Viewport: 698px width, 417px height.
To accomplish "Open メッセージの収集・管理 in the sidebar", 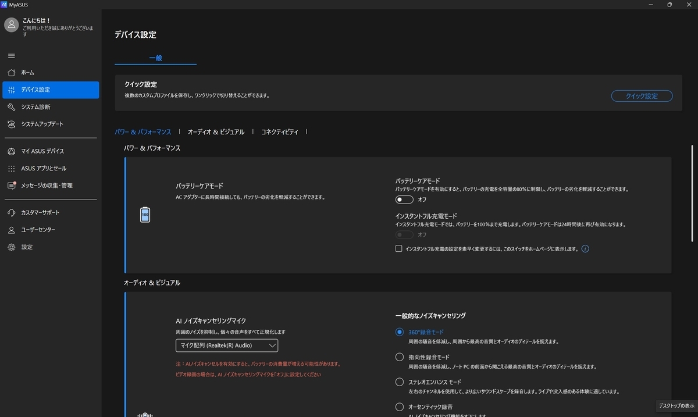I will coord(51,186).
